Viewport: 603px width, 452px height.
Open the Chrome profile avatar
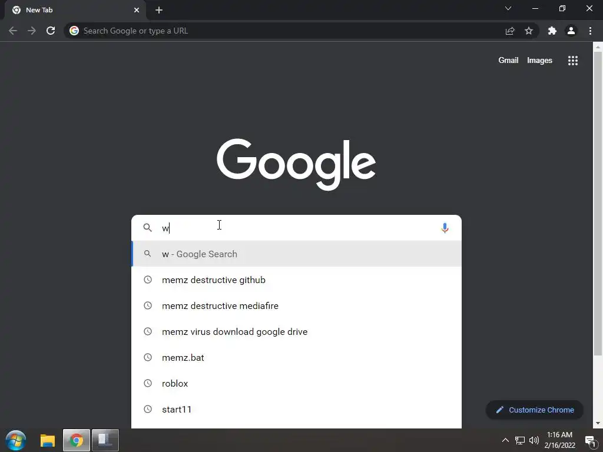coord(571,31)
